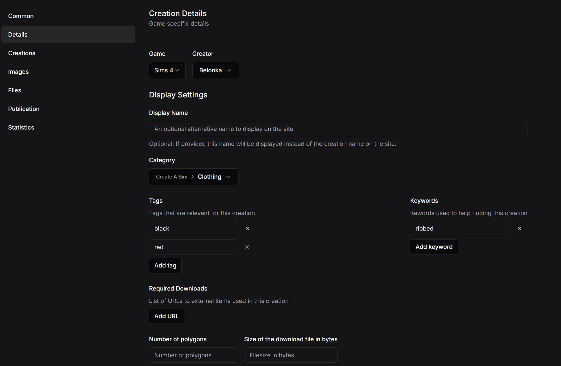Expand the Clothing category dropdown
561x366 pixels.
tap(193, 177)
